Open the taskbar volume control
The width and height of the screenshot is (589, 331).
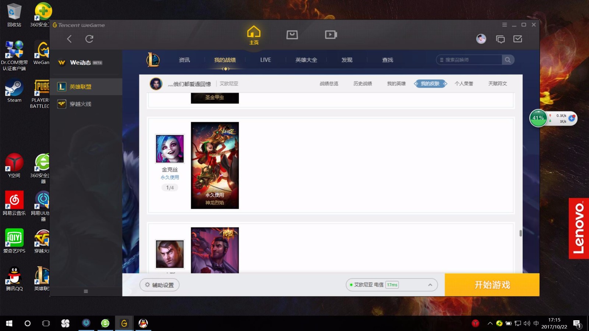[527, 323]
